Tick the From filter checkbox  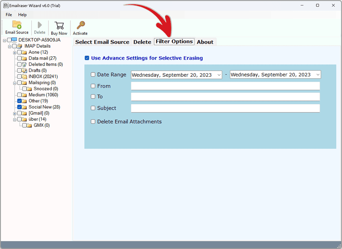click(x=93, y=86)
